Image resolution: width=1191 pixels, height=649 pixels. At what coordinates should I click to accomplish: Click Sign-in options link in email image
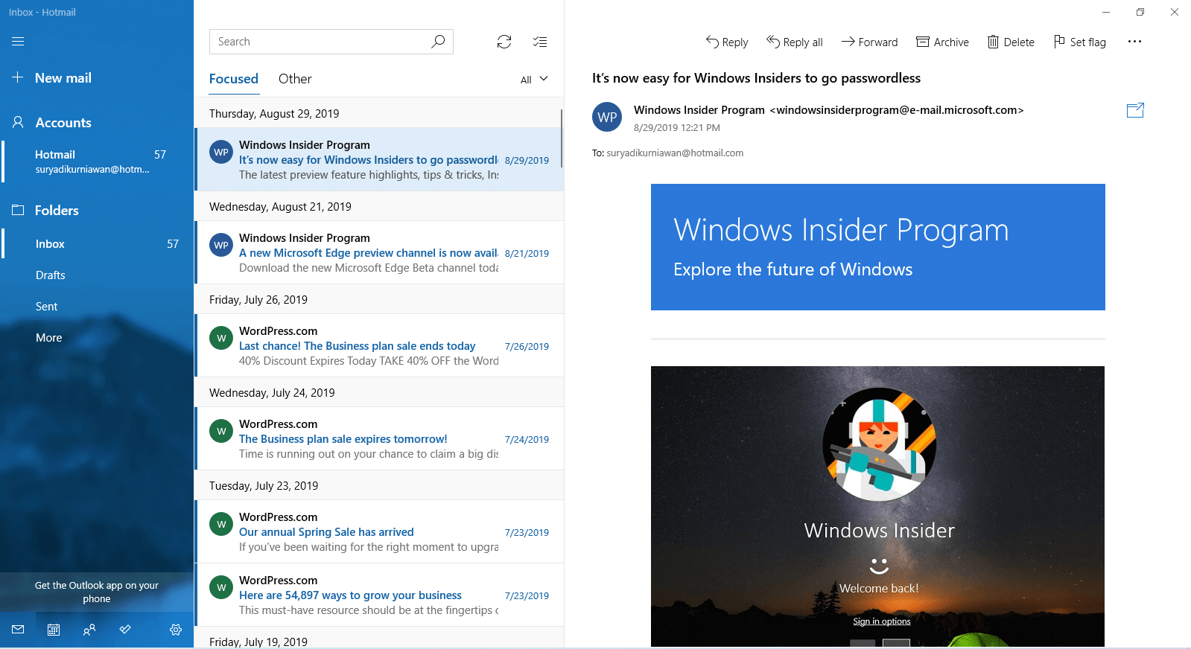[882, 621]
